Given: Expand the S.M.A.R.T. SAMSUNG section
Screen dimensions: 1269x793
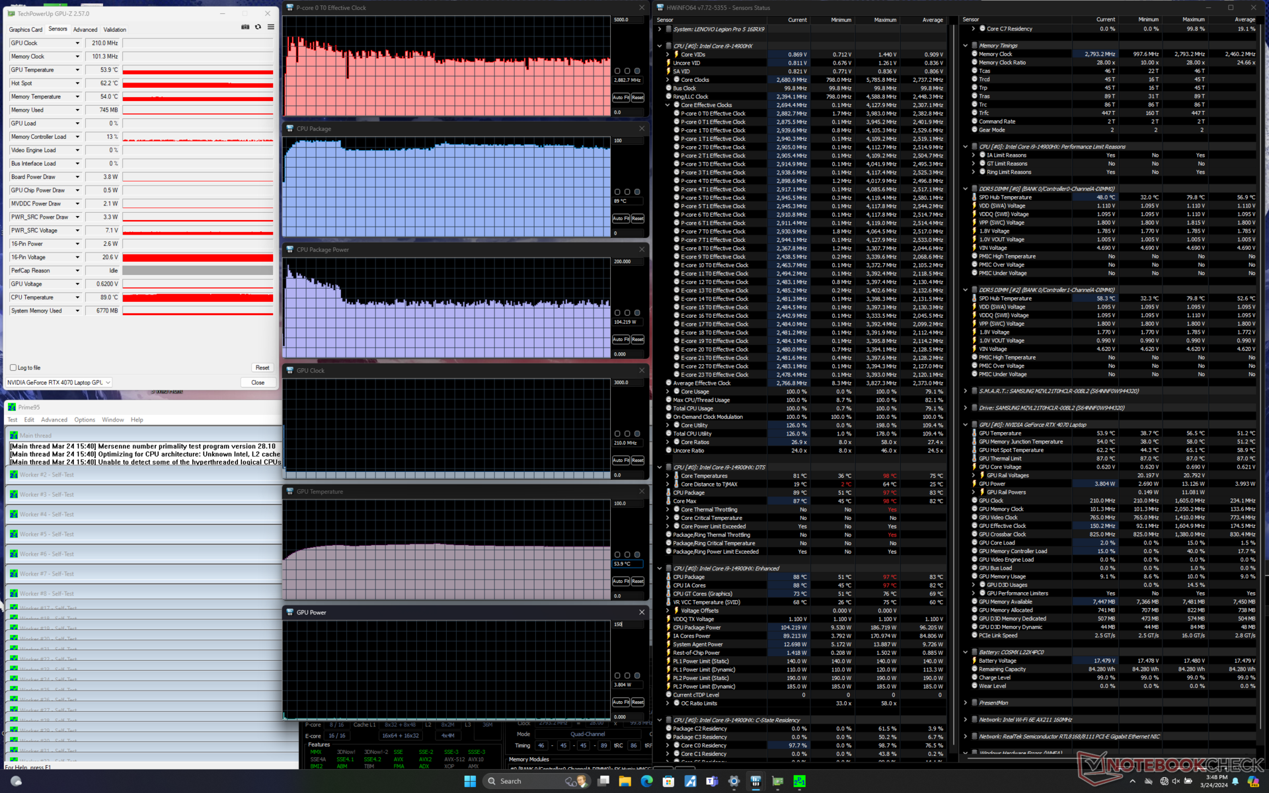Looking at the screenshot, I should tap(966, 391).
